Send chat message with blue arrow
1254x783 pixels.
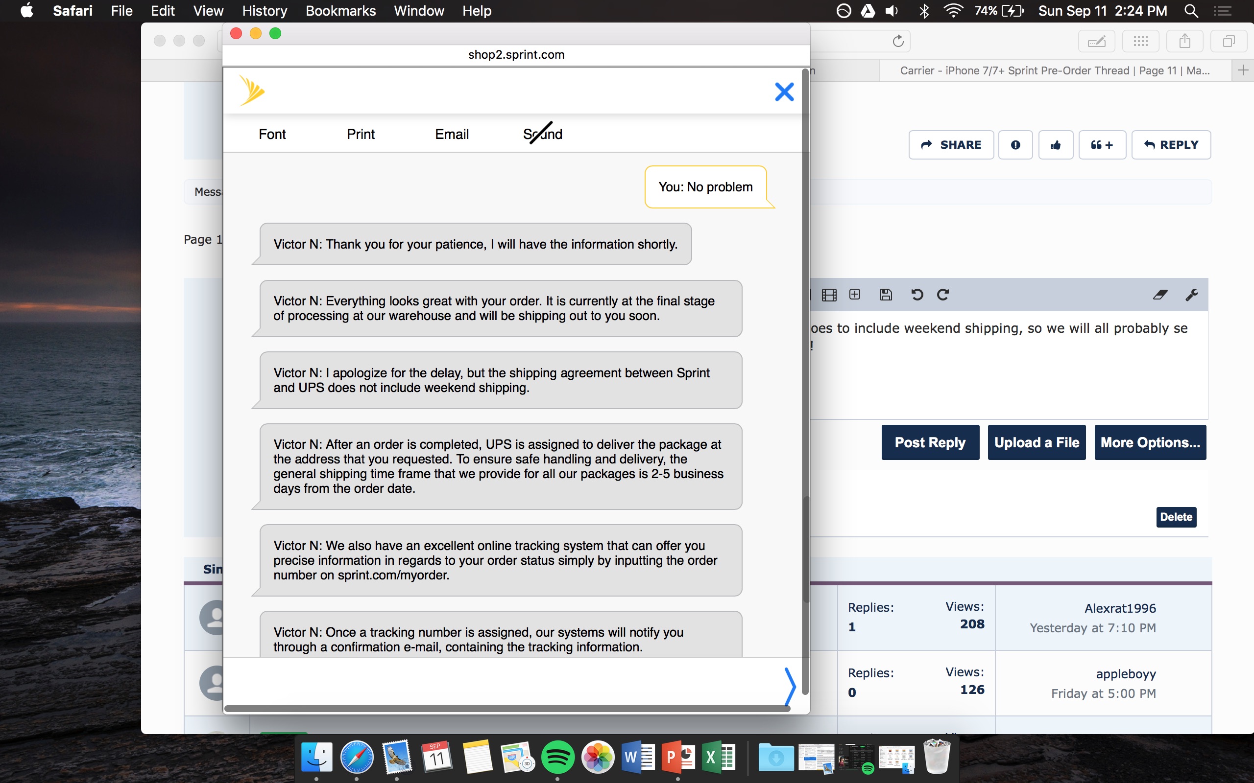(789, 686)
